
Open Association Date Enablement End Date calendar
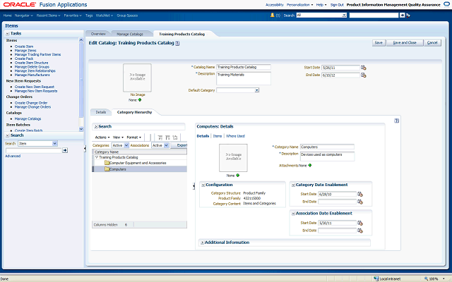pos(359,230)
